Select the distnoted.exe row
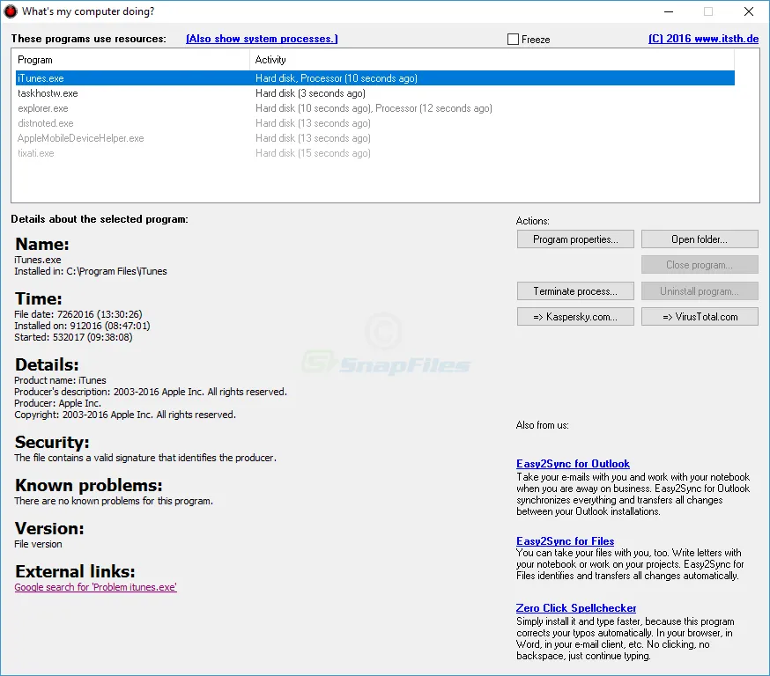Screen dimensions: 770x676 (374, 123)
